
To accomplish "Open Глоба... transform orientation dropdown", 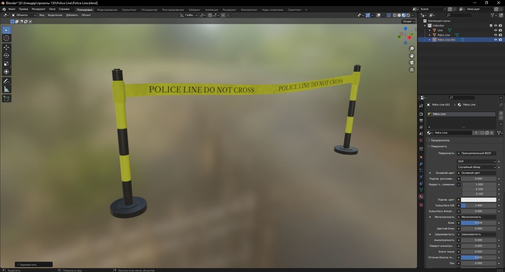I will point(189,15).
